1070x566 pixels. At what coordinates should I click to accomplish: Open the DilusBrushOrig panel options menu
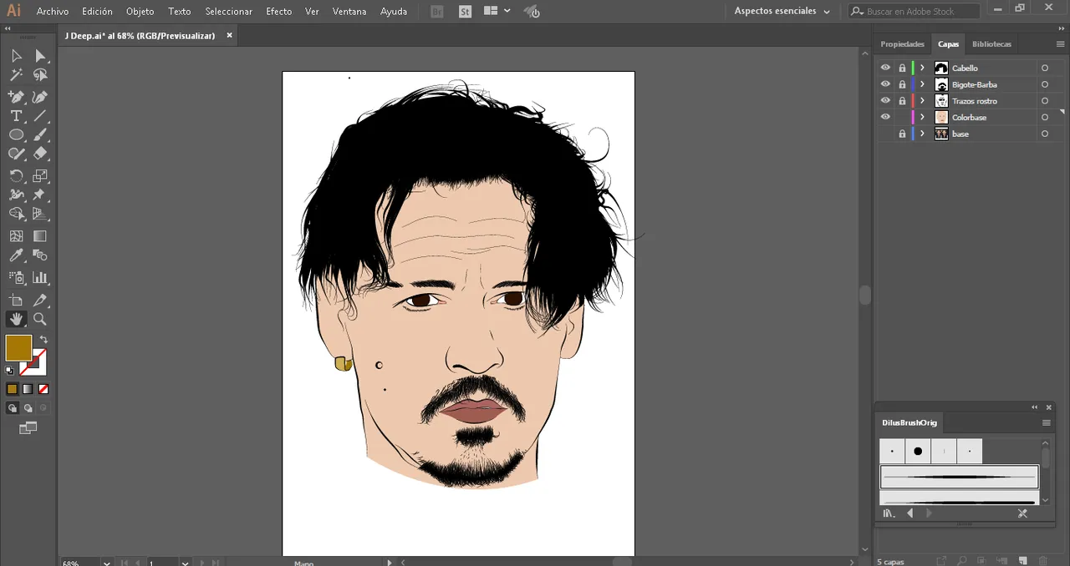(x=1046, y=422)
